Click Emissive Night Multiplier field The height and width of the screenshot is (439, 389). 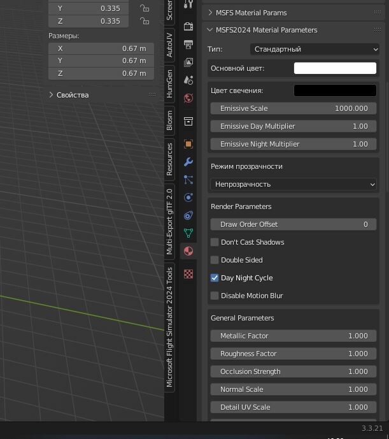click(294, 144)
